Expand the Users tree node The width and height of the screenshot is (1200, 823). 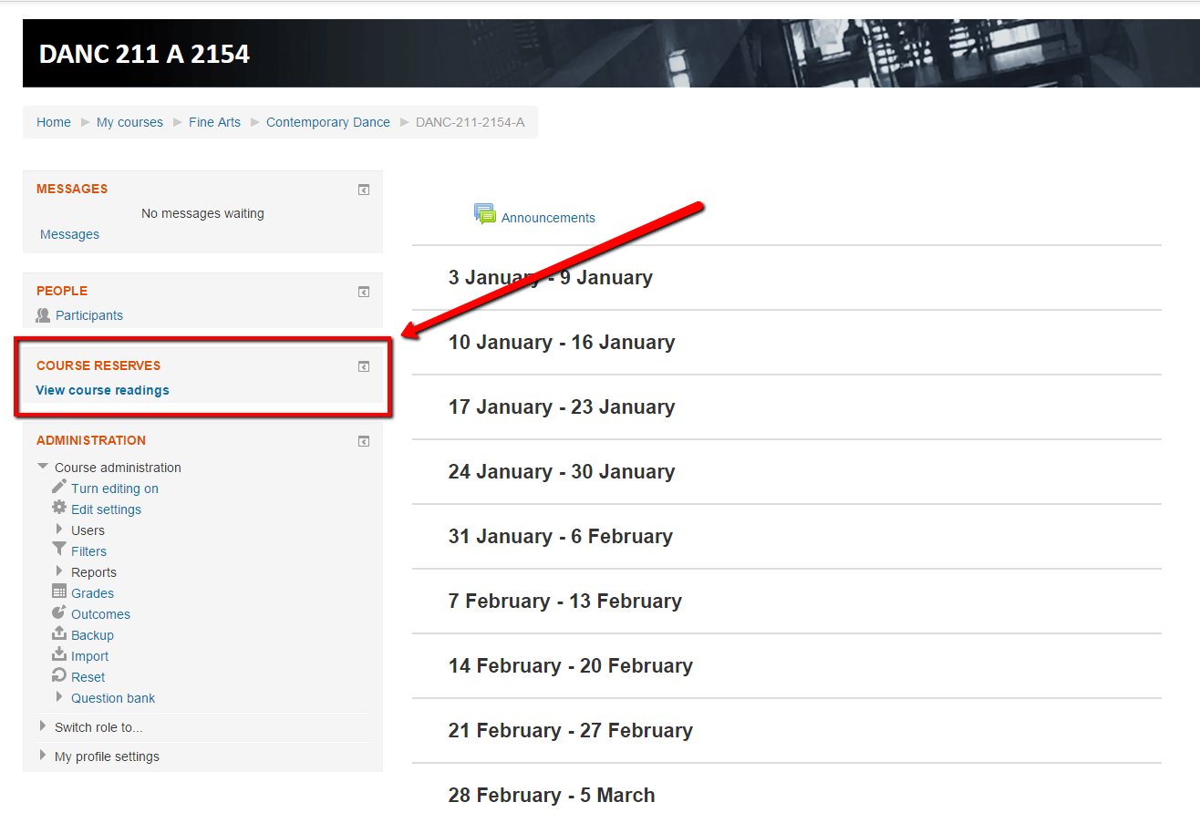click(x=59, y=530)
